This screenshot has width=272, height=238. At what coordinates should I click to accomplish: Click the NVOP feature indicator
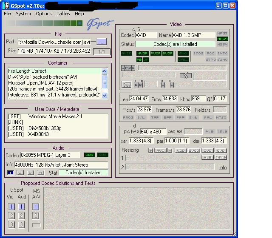(x=142, y=53)
